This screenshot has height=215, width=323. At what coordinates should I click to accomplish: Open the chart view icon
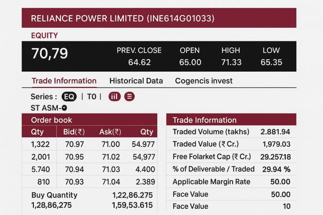tap(115, 96)
